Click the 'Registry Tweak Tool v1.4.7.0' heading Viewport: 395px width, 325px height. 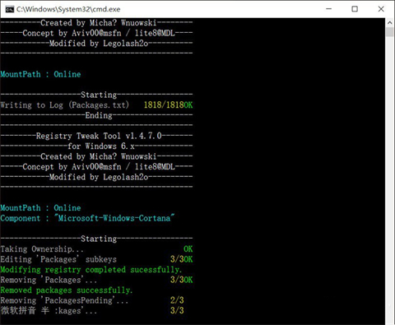coord(99,136)
